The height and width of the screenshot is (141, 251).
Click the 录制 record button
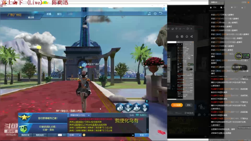click(x=189, y=105)
